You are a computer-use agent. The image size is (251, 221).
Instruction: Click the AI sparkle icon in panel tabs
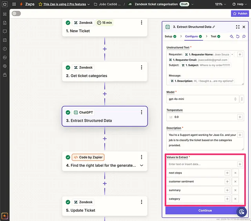[231, 36]
